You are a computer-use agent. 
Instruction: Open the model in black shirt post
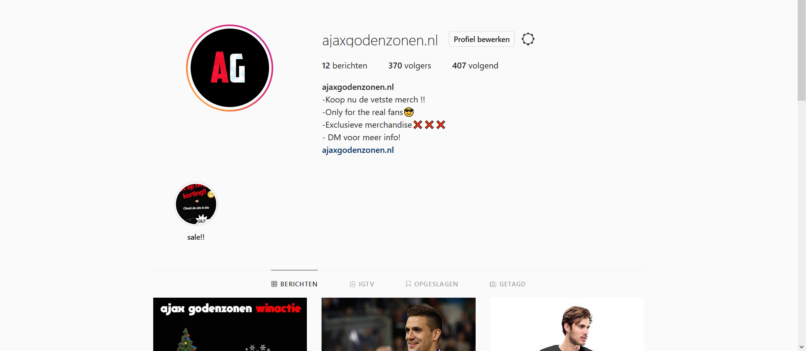click(567, 324)
